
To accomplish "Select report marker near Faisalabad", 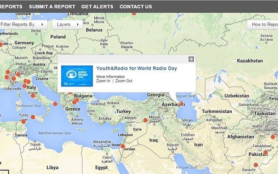I will click(265, 153).
